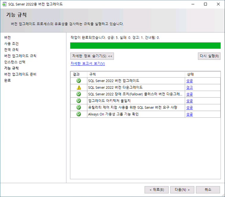The width and height of the screenshot is (225, 197).
Task: Select 사용 조건 step in sidebar
Action: (11, 44)
